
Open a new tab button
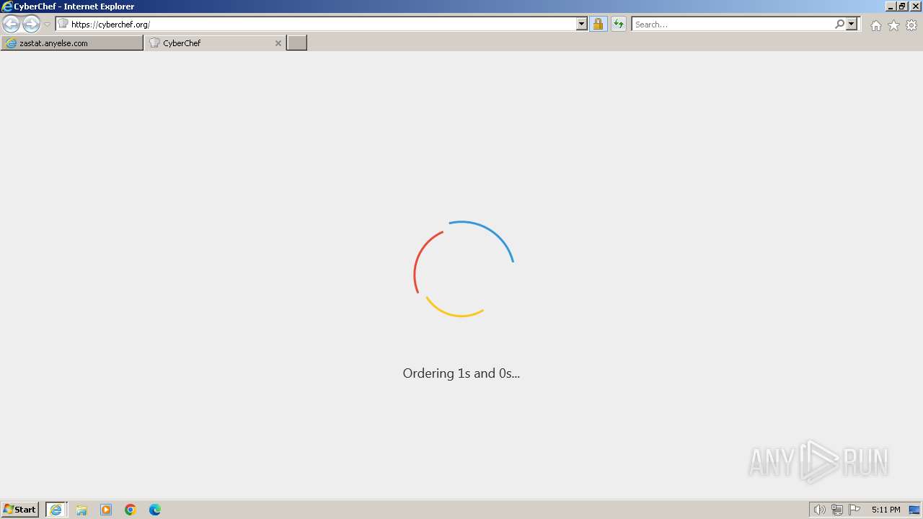pos(297,43)
